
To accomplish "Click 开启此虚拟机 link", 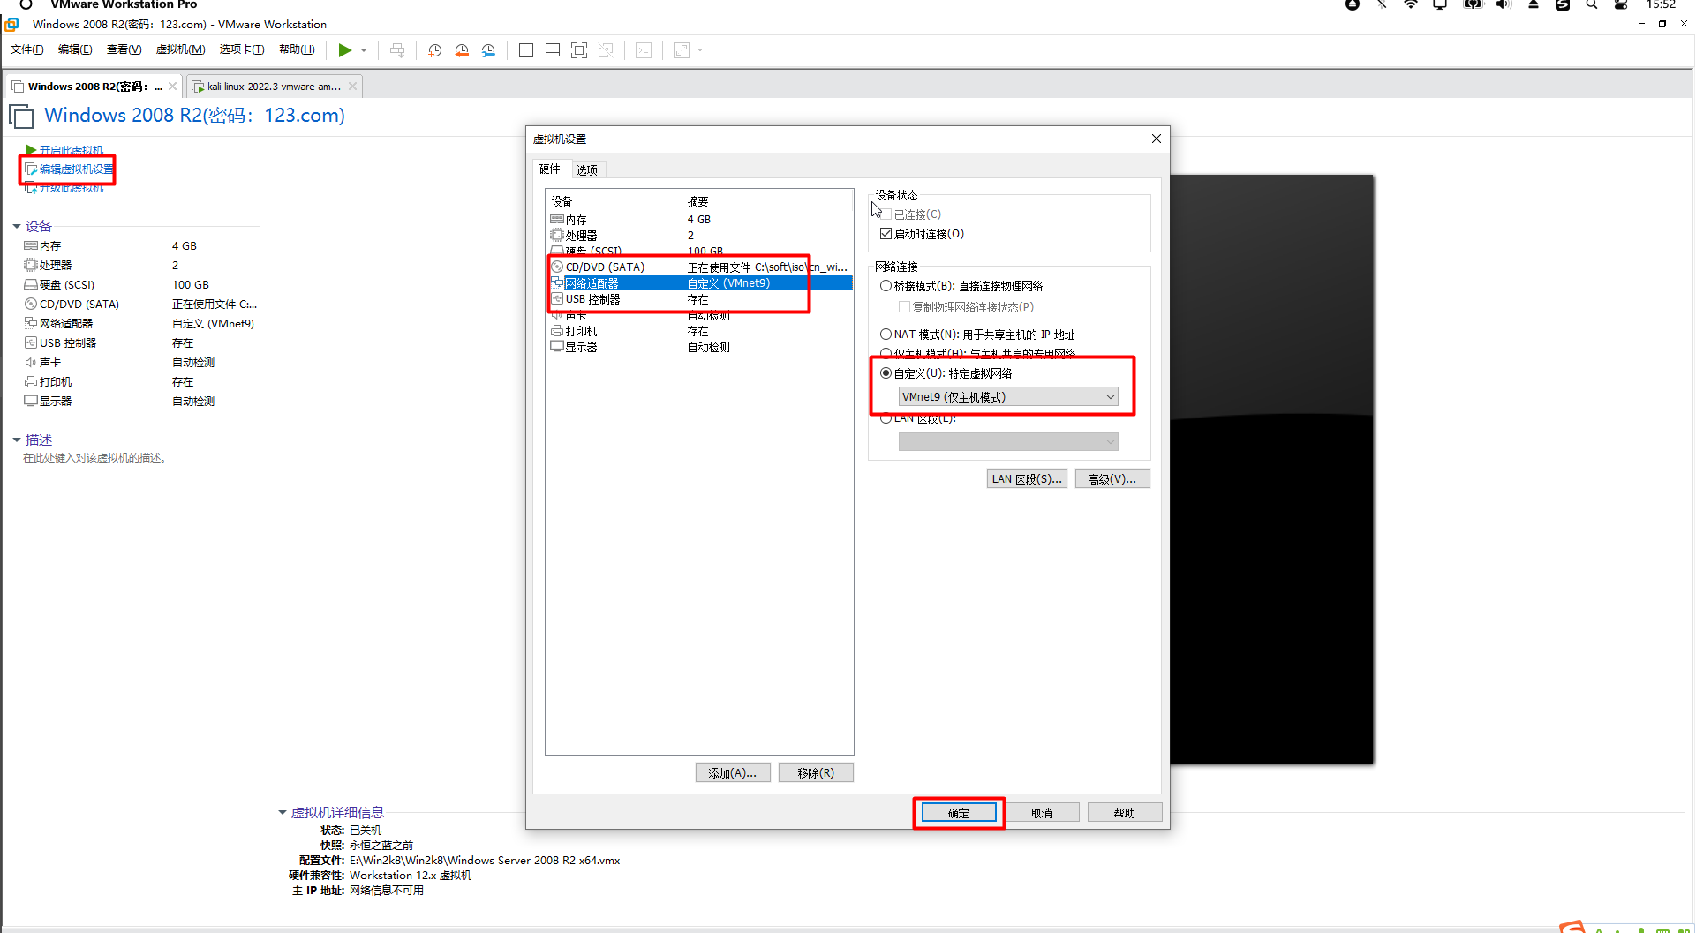I will 64,150.
